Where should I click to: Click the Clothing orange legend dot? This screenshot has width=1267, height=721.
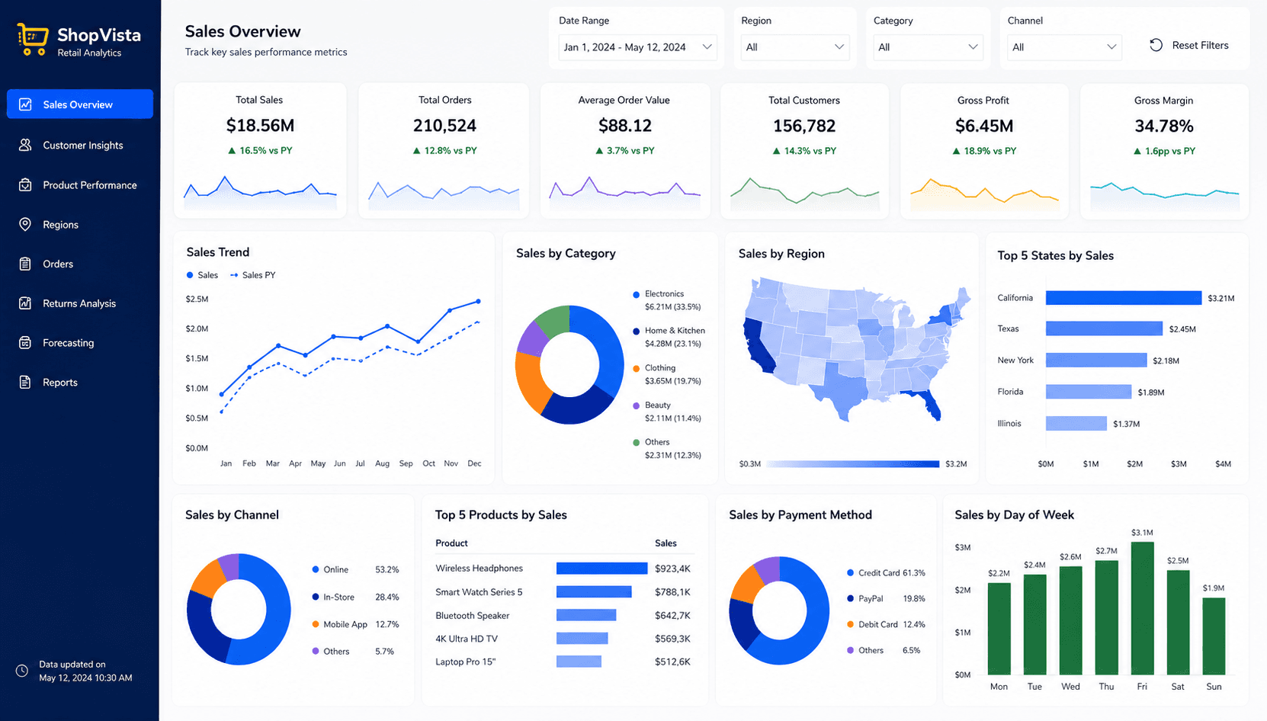636,368
